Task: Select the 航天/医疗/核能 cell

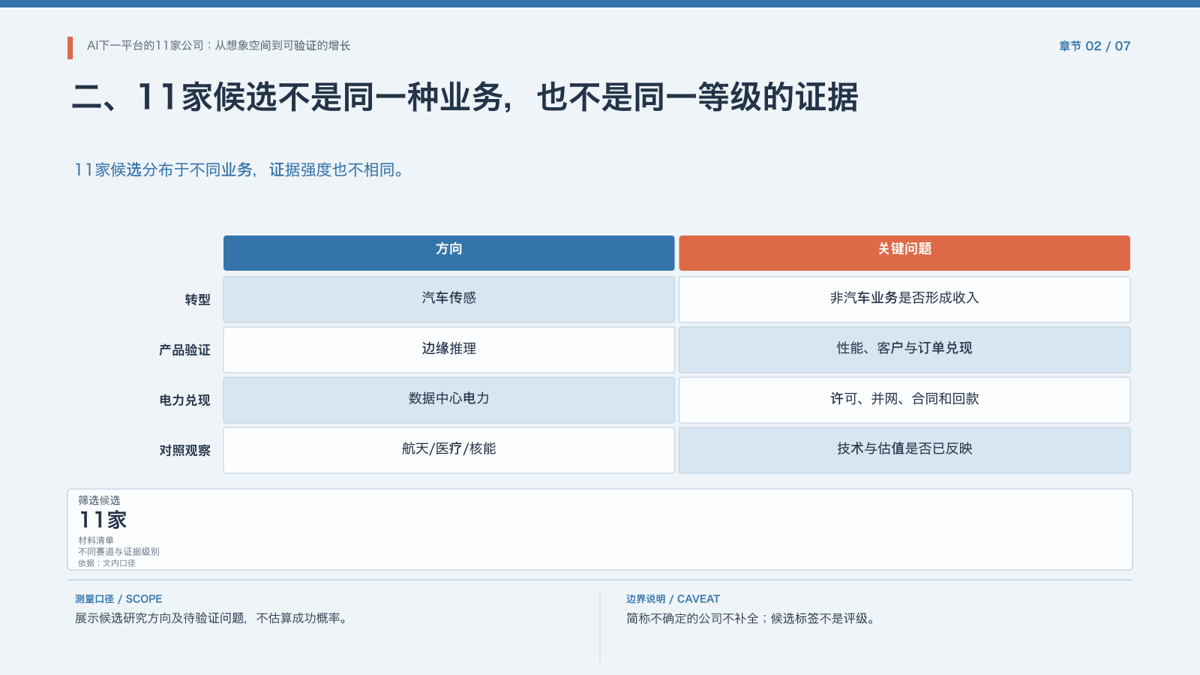Action: point(448,450)
